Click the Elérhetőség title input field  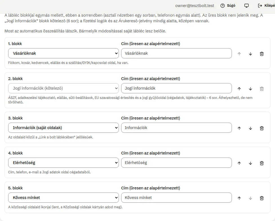pyautogui.click(x=176, y=163)
